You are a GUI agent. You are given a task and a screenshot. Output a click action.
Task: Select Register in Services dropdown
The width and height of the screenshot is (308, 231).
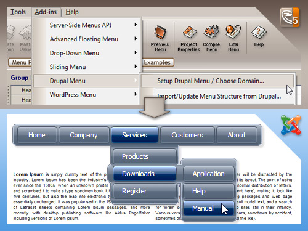[x=145, y=191]
